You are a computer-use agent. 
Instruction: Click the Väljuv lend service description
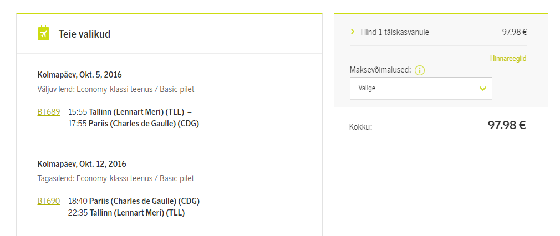click(x=116, y=89)
